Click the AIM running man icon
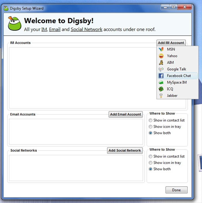202x203 pixels. tap(161, 63)
